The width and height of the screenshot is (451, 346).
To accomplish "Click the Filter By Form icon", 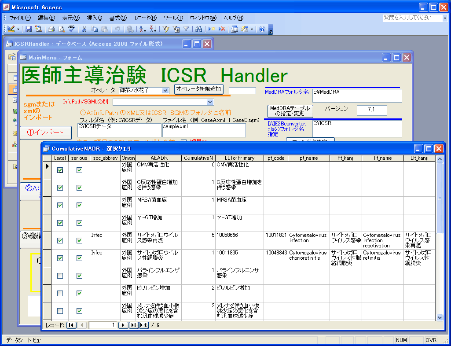I will [176, 29].
